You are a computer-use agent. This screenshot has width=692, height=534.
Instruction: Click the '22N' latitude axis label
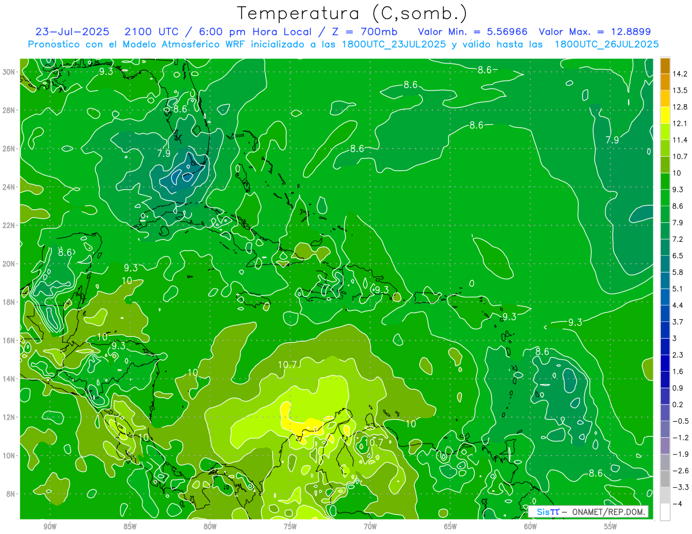click(x=9, y=225)
